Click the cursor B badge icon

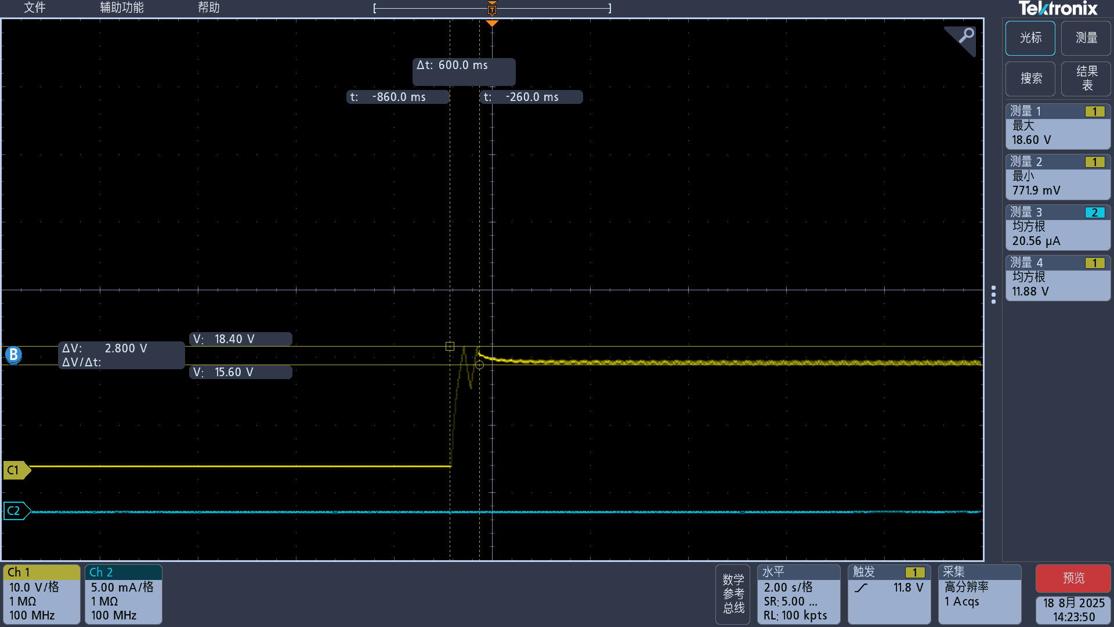pyautogui.click(x=13, y=354)
